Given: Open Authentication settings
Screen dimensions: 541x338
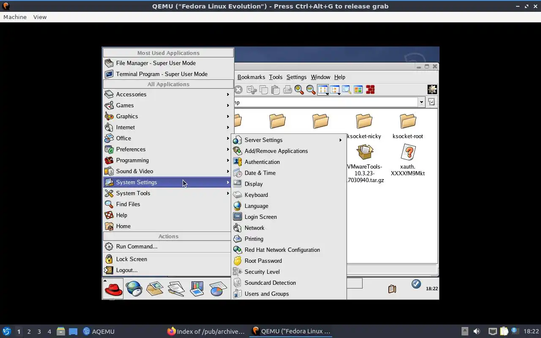Looking at the screenshot, I should coord(289,162).
